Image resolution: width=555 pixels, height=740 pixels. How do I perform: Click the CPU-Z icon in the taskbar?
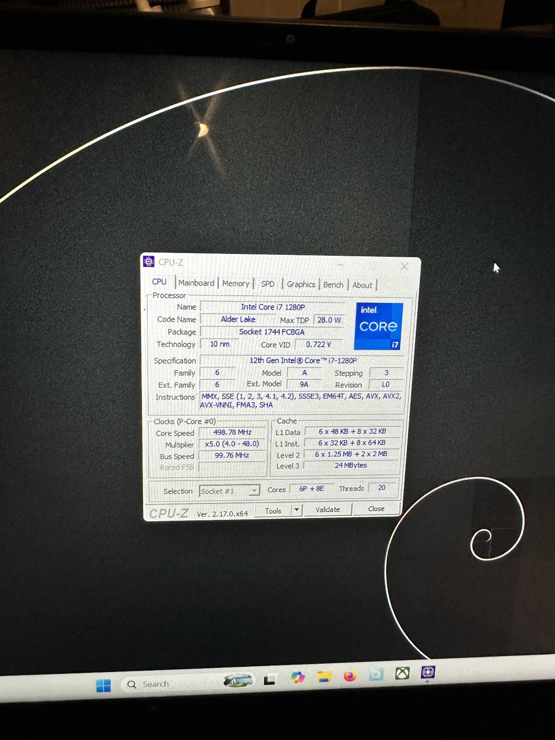[428, 672]
